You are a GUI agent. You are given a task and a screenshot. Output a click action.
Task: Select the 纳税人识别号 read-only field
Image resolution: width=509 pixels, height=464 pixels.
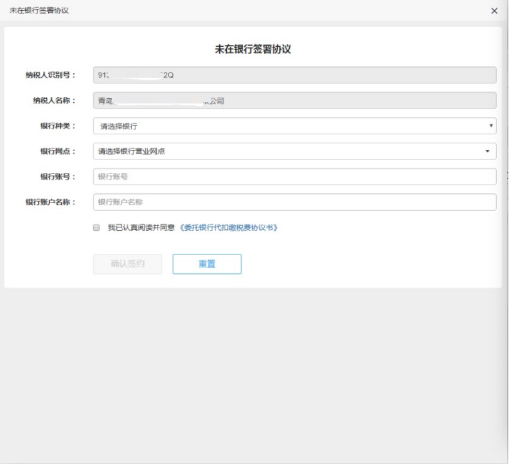click(x=294, y=75)
